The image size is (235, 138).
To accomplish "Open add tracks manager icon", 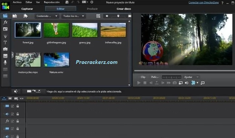I will pos(16,99).
